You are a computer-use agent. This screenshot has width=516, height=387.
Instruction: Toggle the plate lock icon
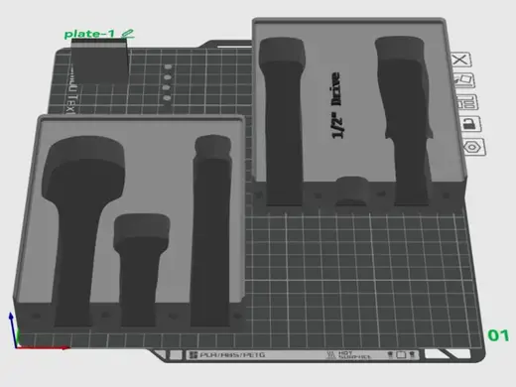click(x=469, y=124)
